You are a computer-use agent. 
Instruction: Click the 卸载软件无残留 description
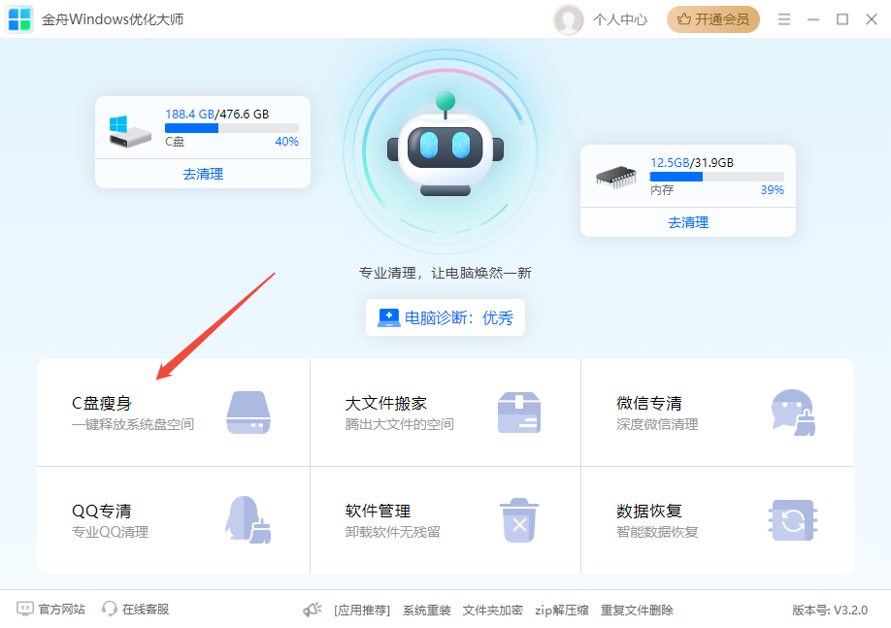click(x=393, y=533)
